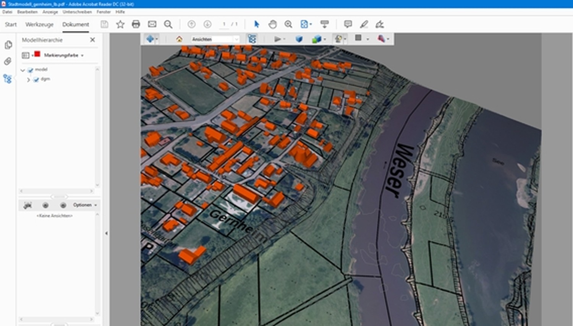Collapse the model tree node
The image size is (573, 326).
(x=23, y=70)
